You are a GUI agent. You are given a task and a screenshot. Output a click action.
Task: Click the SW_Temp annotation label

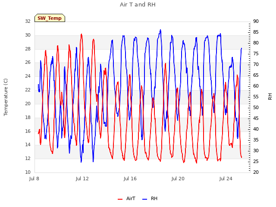click(50, 18)
